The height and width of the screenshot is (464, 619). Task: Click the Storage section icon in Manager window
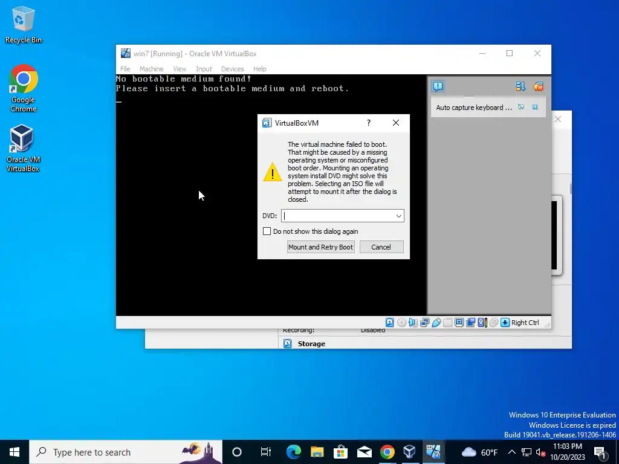(287, 344)
